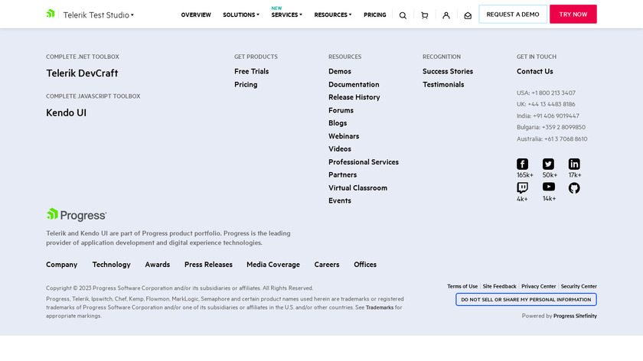Open the Terms of Use link
This screenshot has width=643, height=361.
(462, 286)
